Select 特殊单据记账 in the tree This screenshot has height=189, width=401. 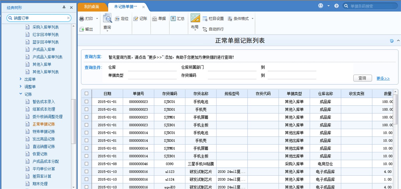(x=44, y=132)
